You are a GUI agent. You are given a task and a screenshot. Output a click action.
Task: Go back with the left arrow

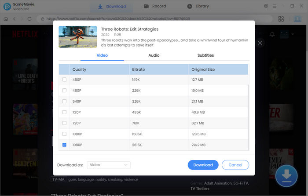click(15, 19)
